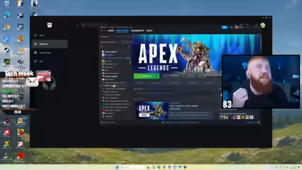Go back using Epic launcher arrow
Screen dimensions: 302x170
pos(77,25)
